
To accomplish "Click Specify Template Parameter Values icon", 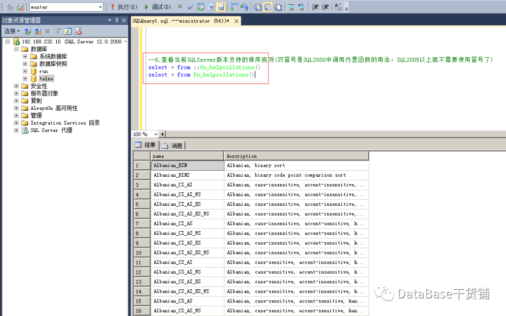I will (x=338, y=7).
